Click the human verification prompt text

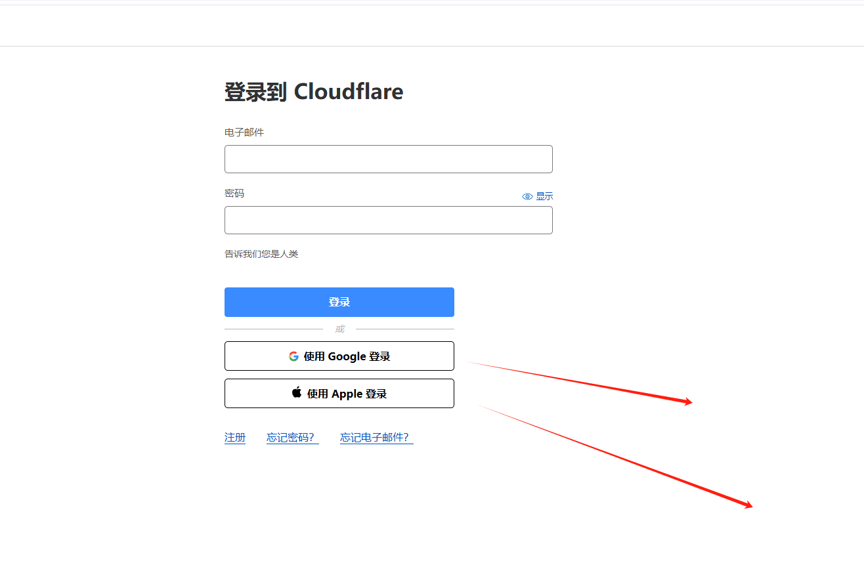click(261, 254)
